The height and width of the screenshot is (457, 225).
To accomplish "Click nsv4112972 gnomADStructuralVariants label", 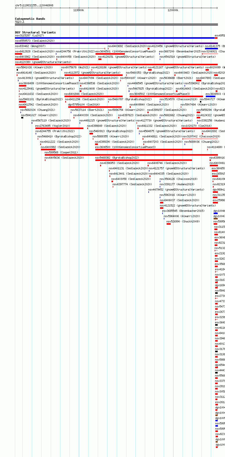I will pos(92,73).
